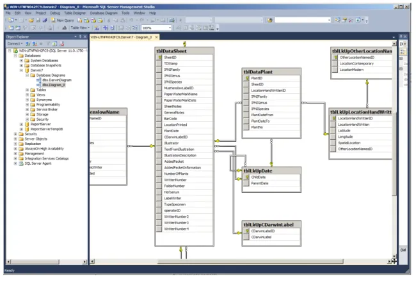Expand the Views folder node

(27, 95)
